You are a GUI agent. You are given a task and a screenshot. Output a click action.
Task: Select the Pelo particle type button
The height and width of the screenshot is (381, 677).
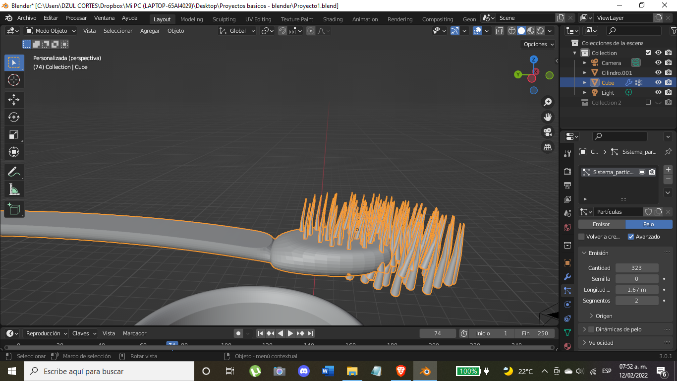649,224
